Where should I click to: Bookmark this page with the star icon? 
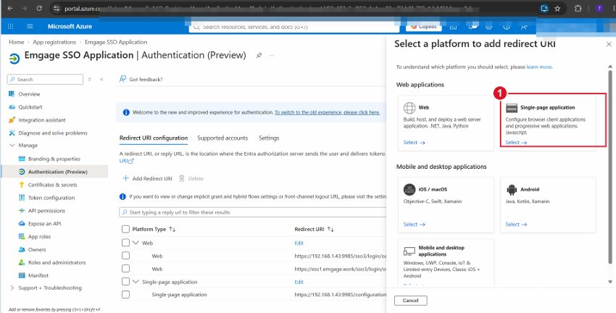[557, 8]
